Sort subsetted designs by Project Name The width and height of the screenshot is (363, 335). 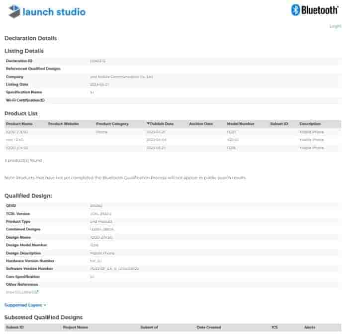coord(75,328)
